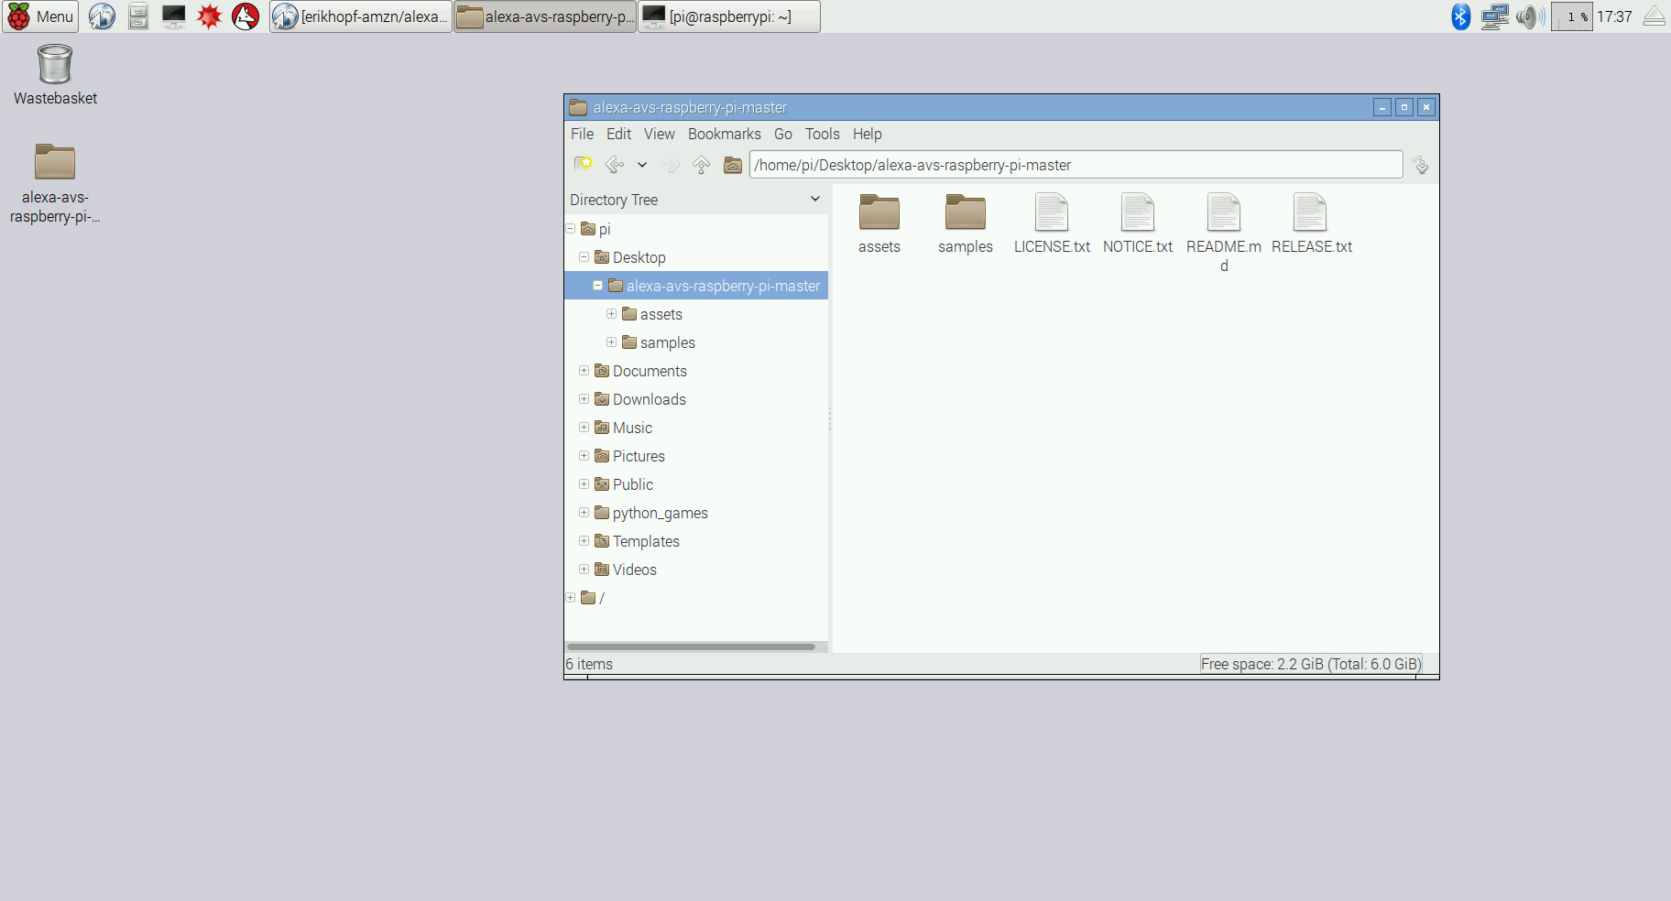The height and width of the screenshot is (901, 1671).
Task: Open the Raspberry Pi Menu button
Action: (x=40, y=16)
